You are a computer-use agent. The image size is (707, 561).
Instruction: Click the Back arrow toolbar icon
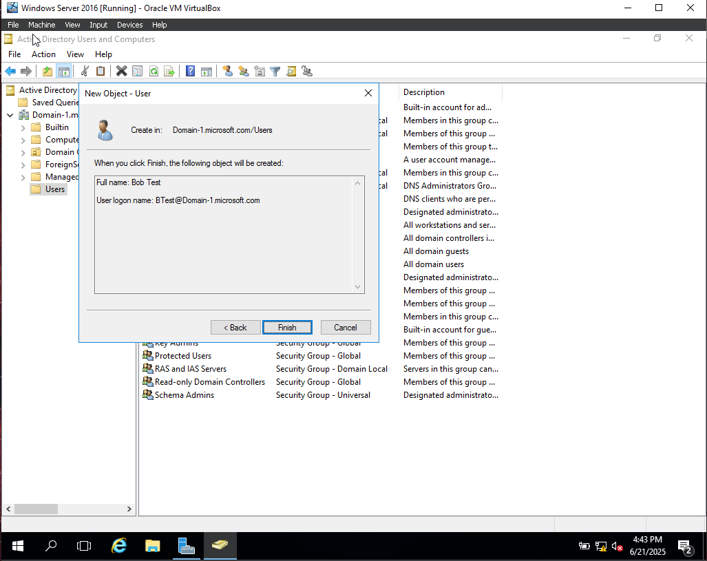[x=10, y=72]
